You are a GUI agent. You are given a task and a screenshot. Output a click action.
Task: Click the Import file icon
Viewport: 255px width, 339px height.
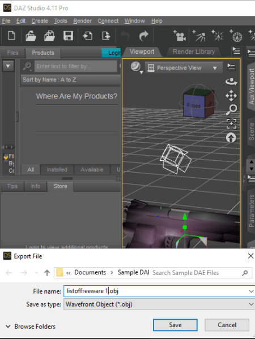pyautogui.click(x=87, y=36)
